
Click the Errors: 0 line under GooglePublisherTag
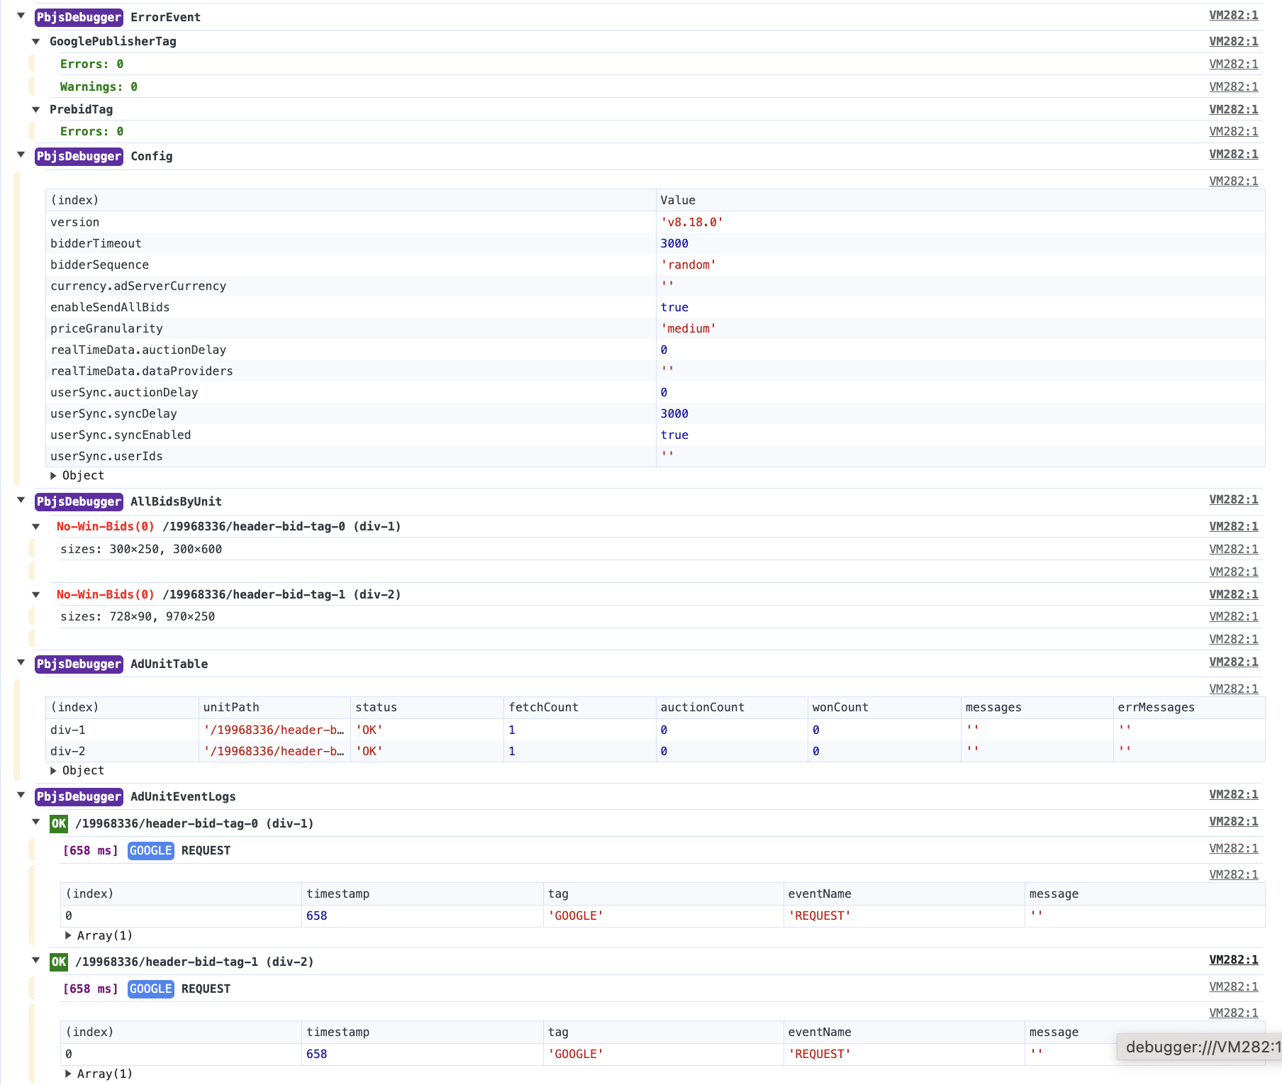pos(91,64)
